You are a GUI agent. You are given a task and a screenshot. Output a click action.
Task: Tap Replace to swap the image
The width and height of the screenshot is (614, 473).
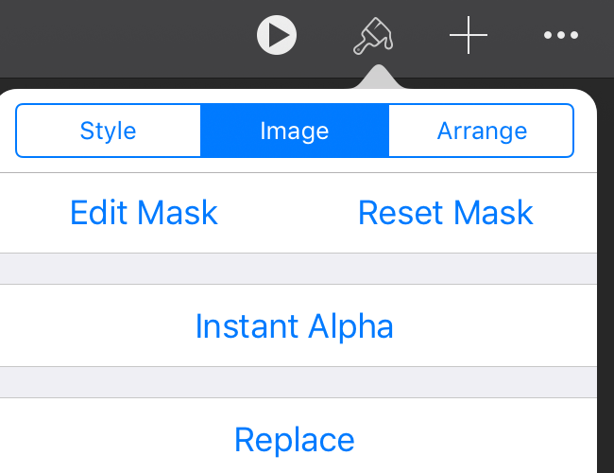[x=295, y=440]
